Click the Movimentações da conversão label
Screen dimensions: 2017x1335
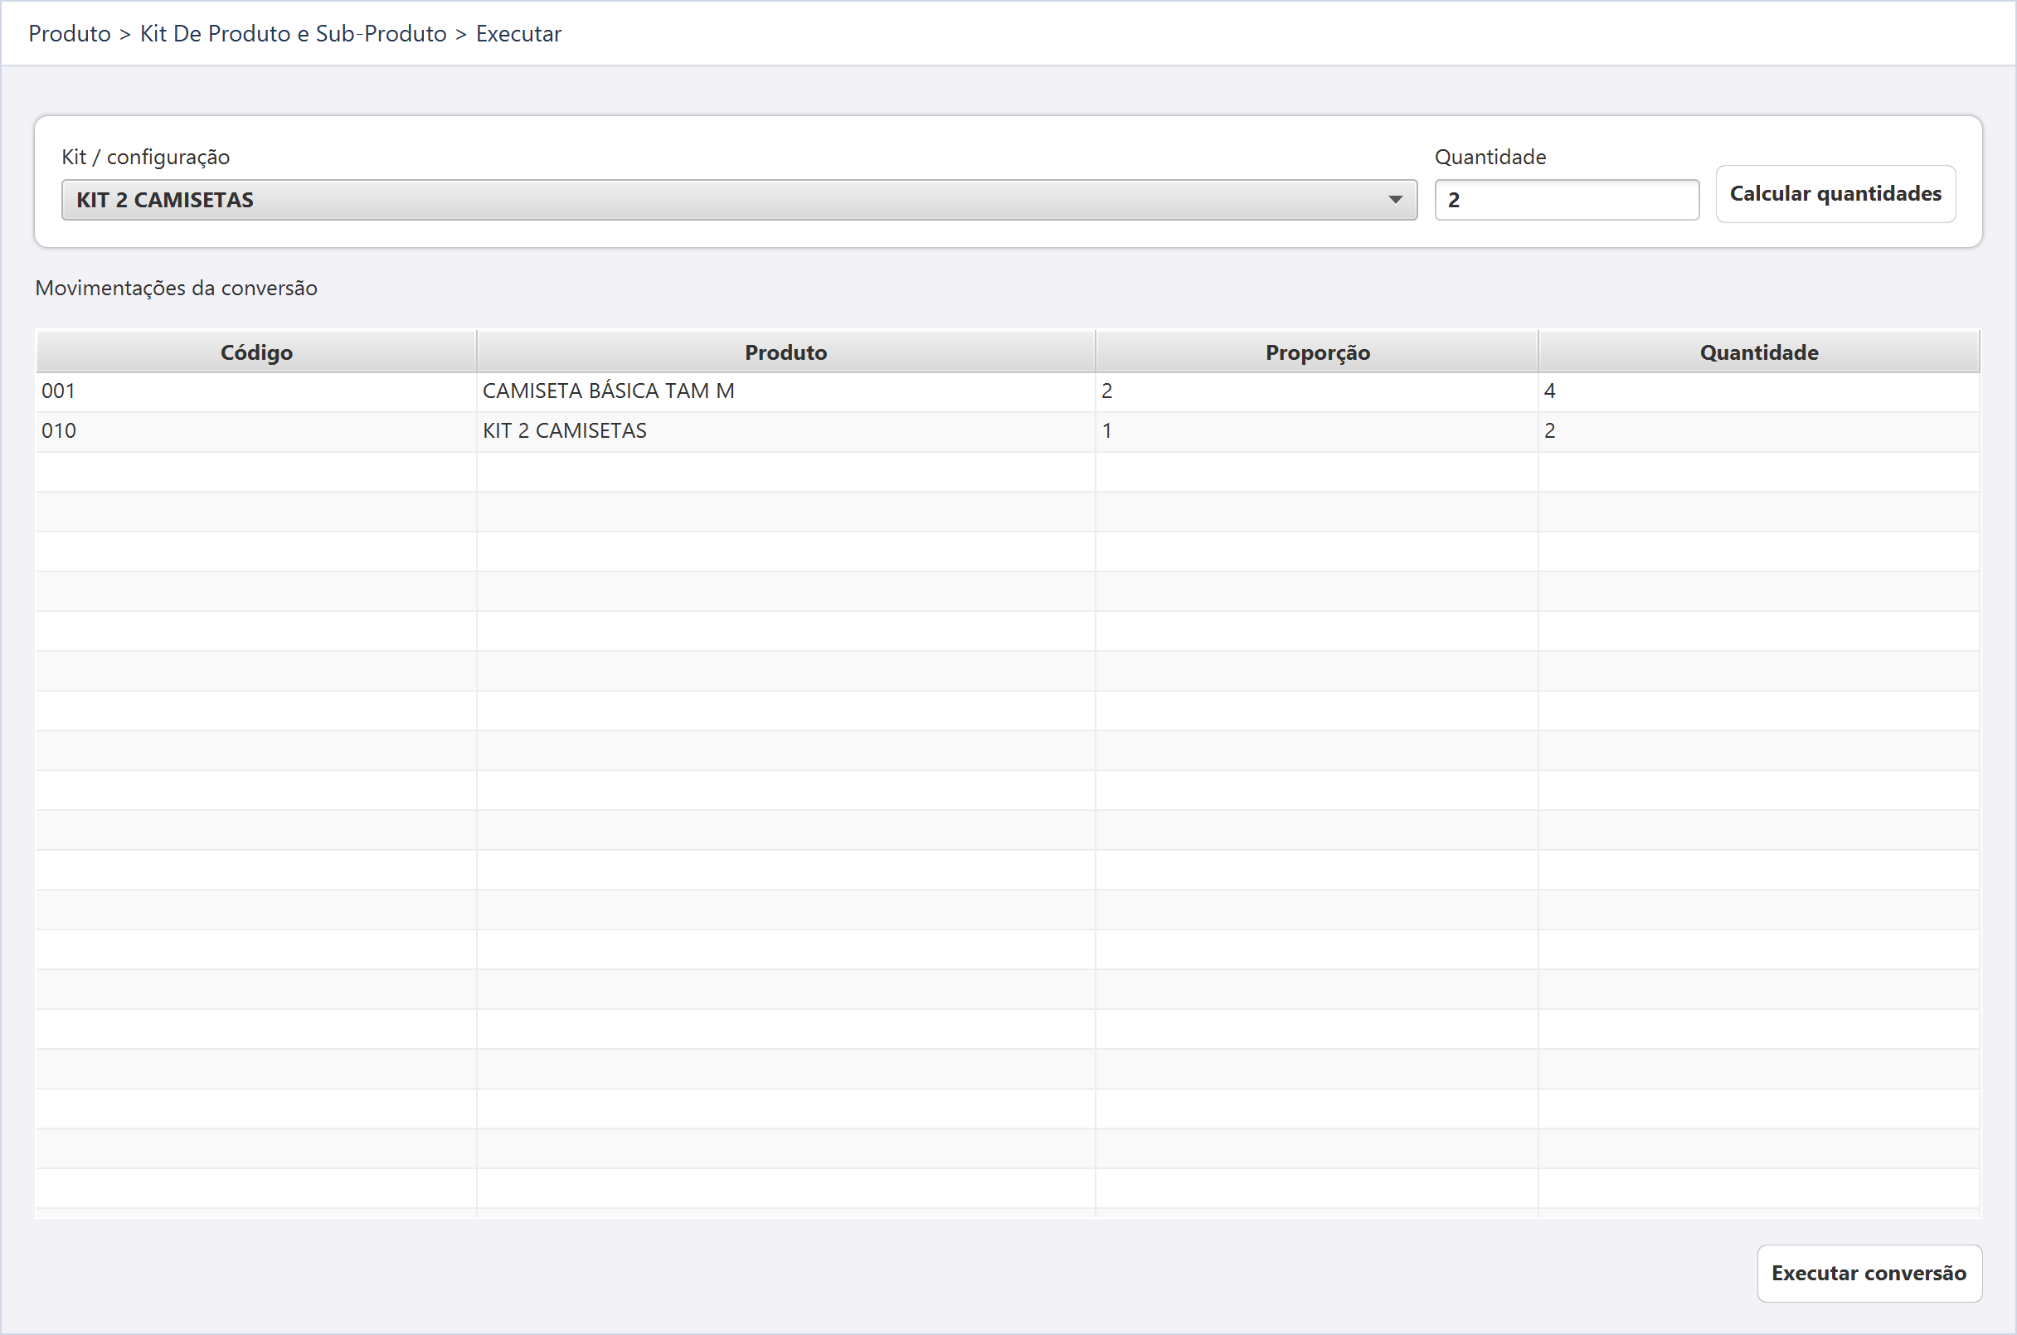(x=177, y=288)
